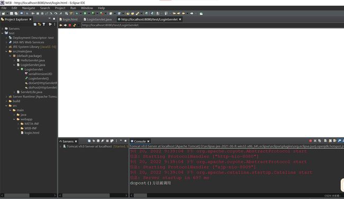Click the Save toolbar icon
Viewport: 344px width, 199px height.
coord(12,13)
